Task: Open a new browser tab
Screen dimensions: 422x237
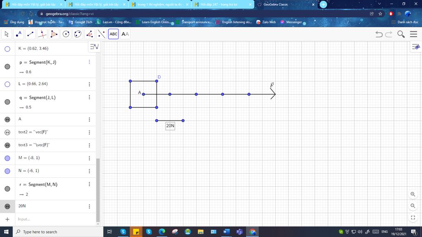Action: 323,4
